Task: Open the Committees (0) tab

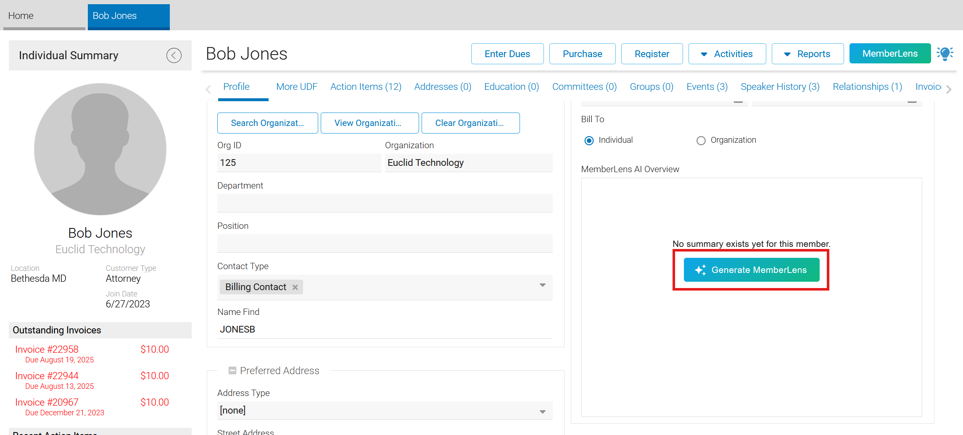Action: click(584, 86)
